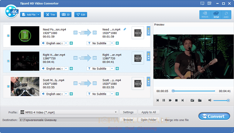
Task: Click the 4K film reel app logo
Action: 12,11
